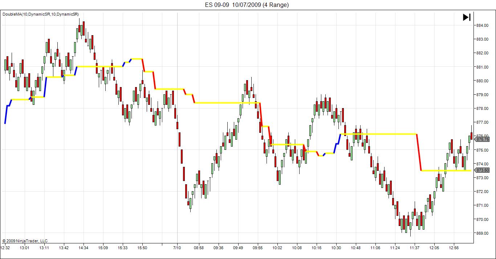Click the current price marker 875.75

483,139
